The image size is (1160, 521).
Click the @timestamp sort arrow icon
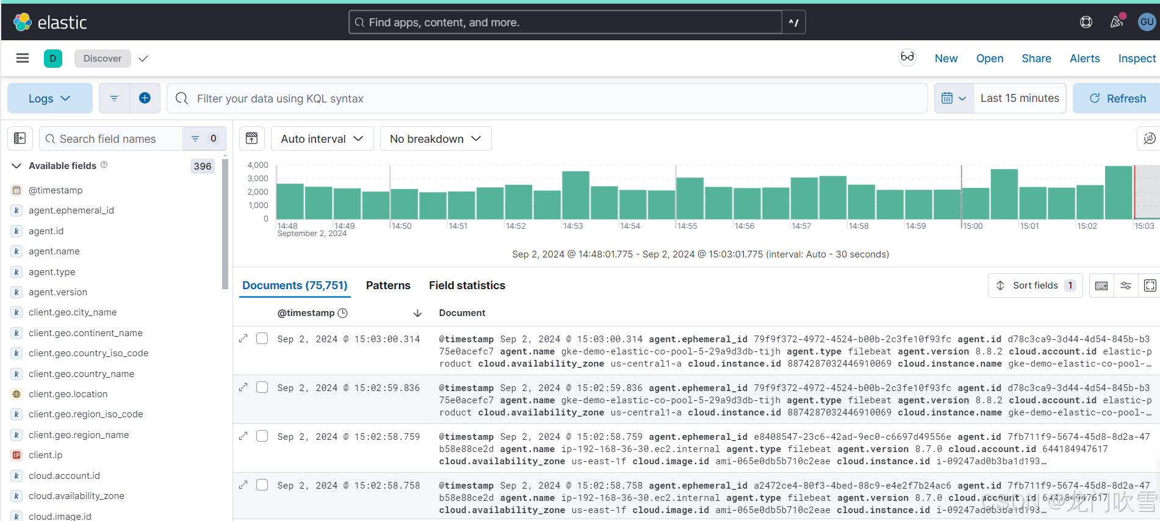pos(417,313)
